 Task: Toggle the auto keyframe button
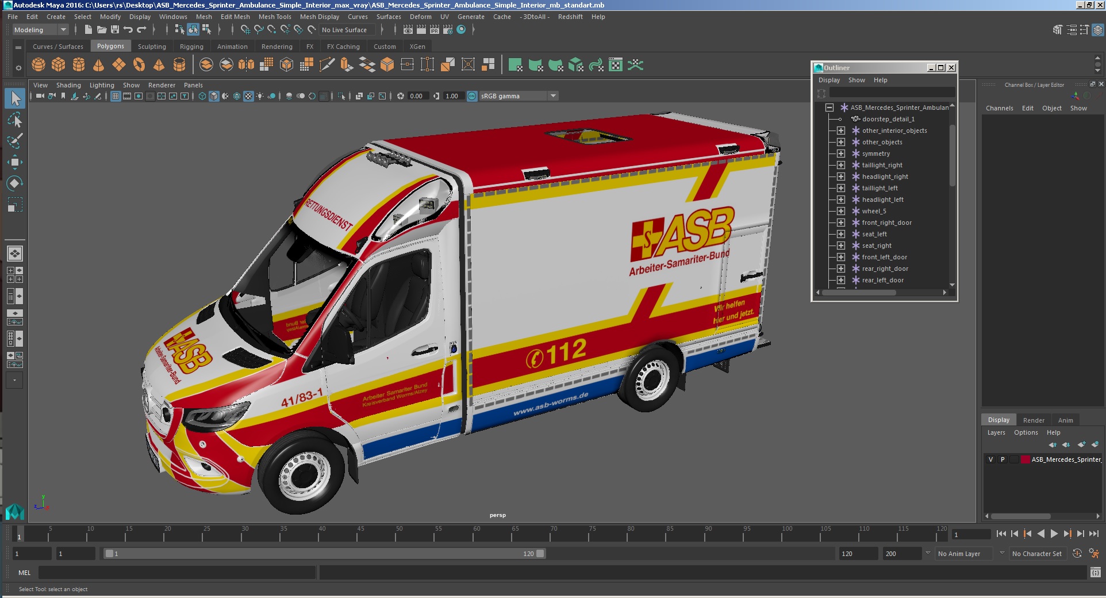click(1077, 553)
